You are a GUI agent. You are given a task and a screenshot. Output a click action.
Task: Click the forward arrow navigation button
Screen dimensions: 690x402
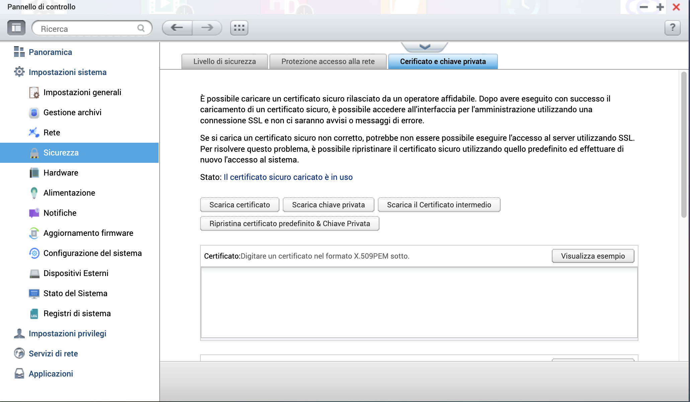[x=207, y=28]
